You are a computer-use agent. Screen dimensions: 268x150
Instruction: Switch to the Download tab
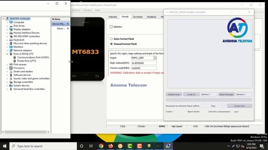click(x=138, y=17)
